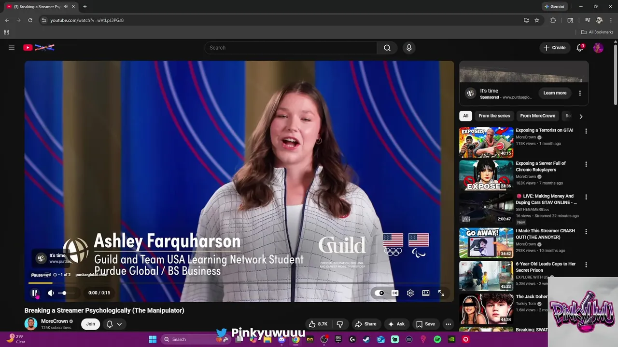Open the MoreCrown channel avatar

(31, 324)
